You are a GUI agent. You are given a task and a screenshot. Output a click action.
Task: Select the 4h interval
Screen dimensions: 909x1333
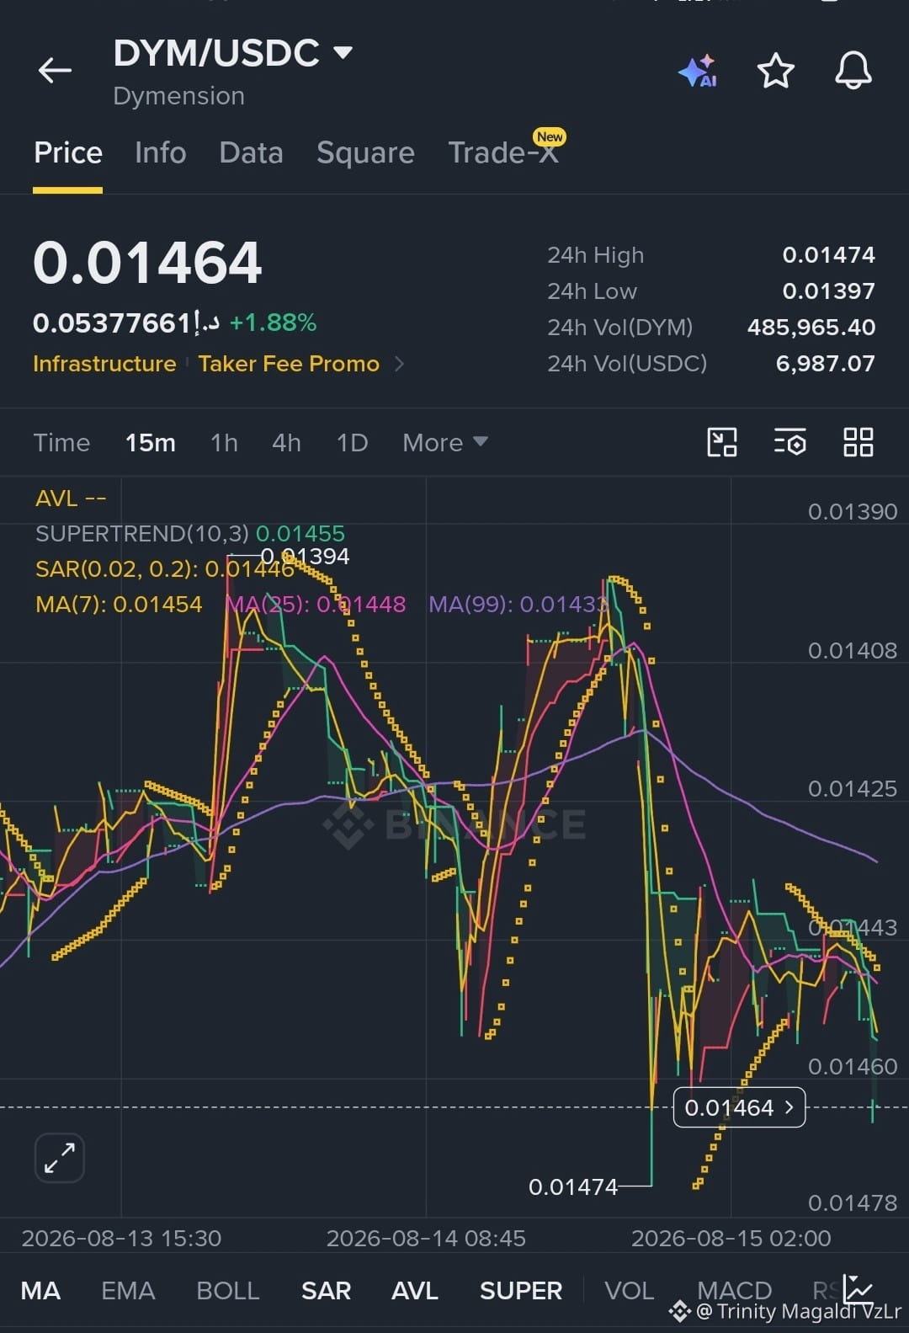[286, 442]
